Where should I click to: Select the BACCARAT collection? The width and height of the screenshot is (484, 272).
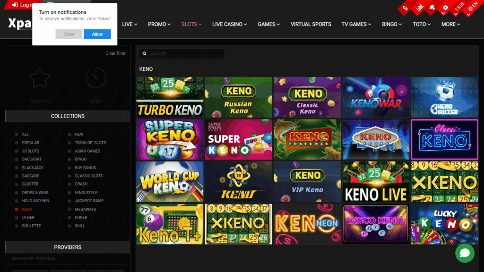point(32,159)
